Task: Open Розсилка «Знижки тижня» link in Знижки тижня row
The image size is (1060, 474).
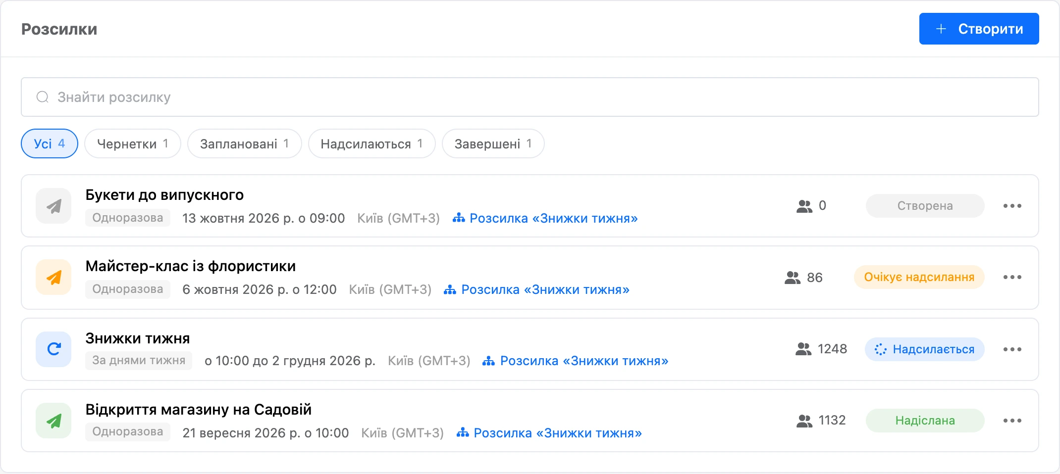Action: 584,361
